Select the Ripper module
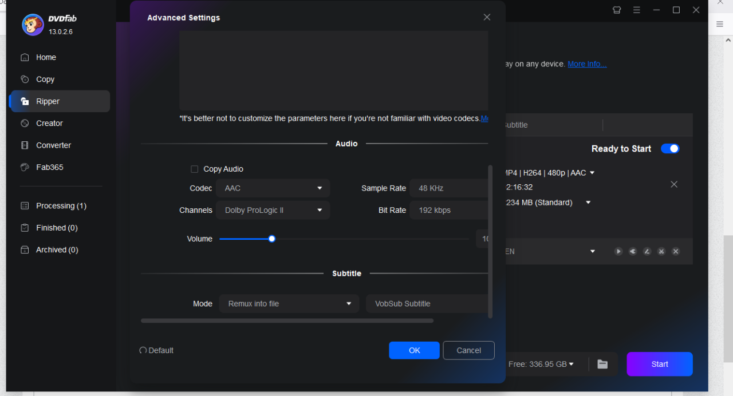Image resolution: width=733 pixels, height=396 pixels. click(61, 101)
